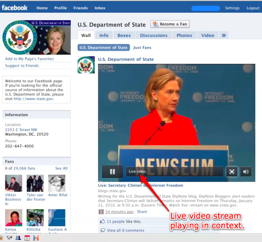
Task: Go to Home in the top bar
Action: click(42, 8)
